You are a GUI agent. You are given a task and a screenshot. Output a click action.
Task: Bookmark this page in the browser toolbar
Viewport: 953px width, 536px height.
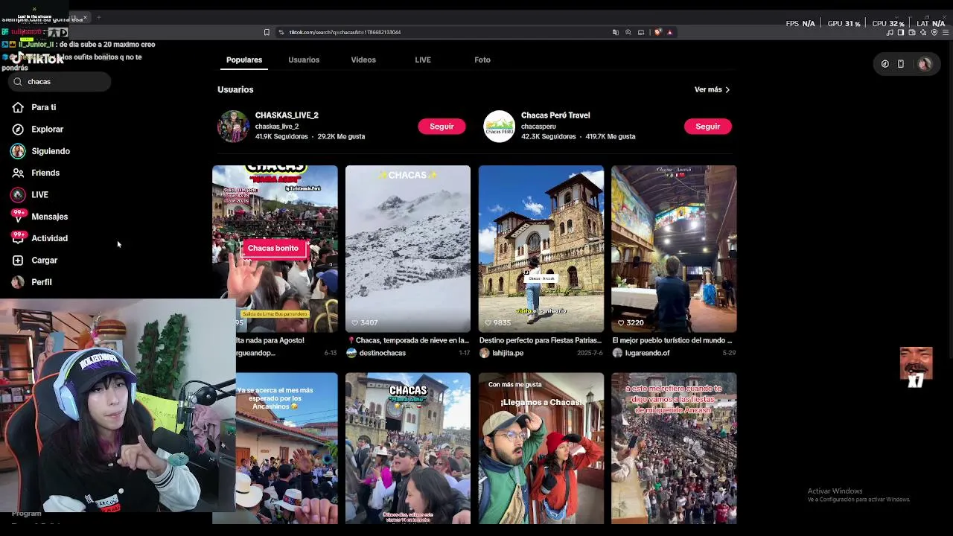tap(267, 32)
